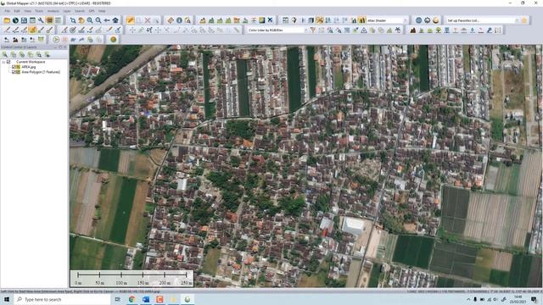Image resolution: width=543 pixels, height=305 pixels.
Task: Open the GPS menu
Action: coord(92,11)
